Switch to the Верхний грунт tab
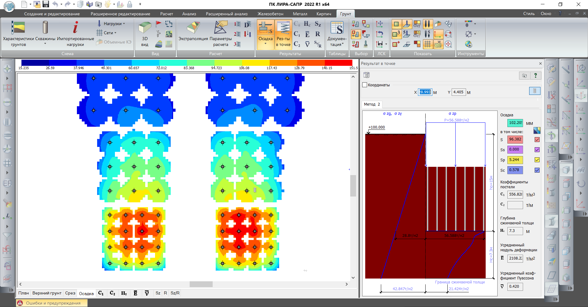This screenshot has height=307, width=588. pos(47,293)
